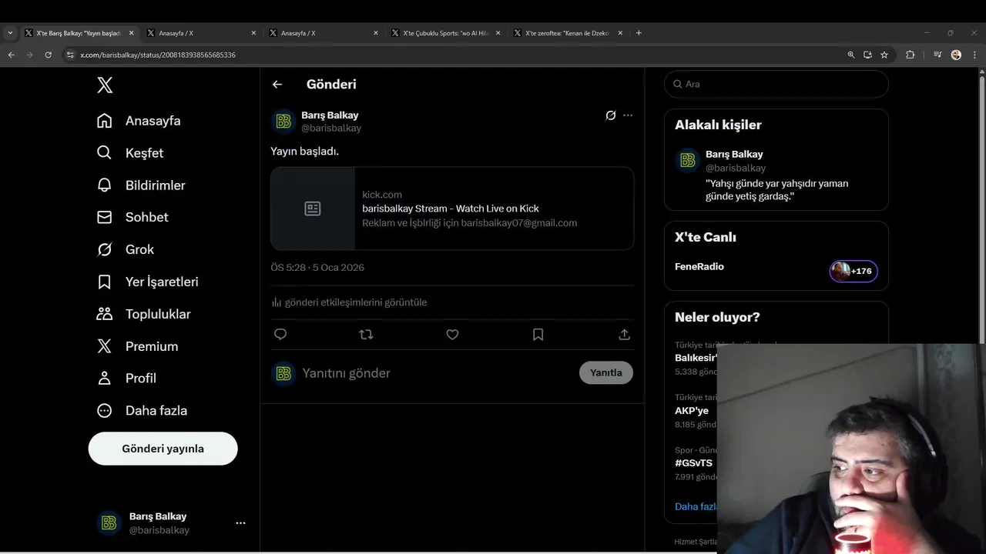This screenshot has height=554, width=986.
Task: View site information icon in address bar
Action: coord(70,55)
